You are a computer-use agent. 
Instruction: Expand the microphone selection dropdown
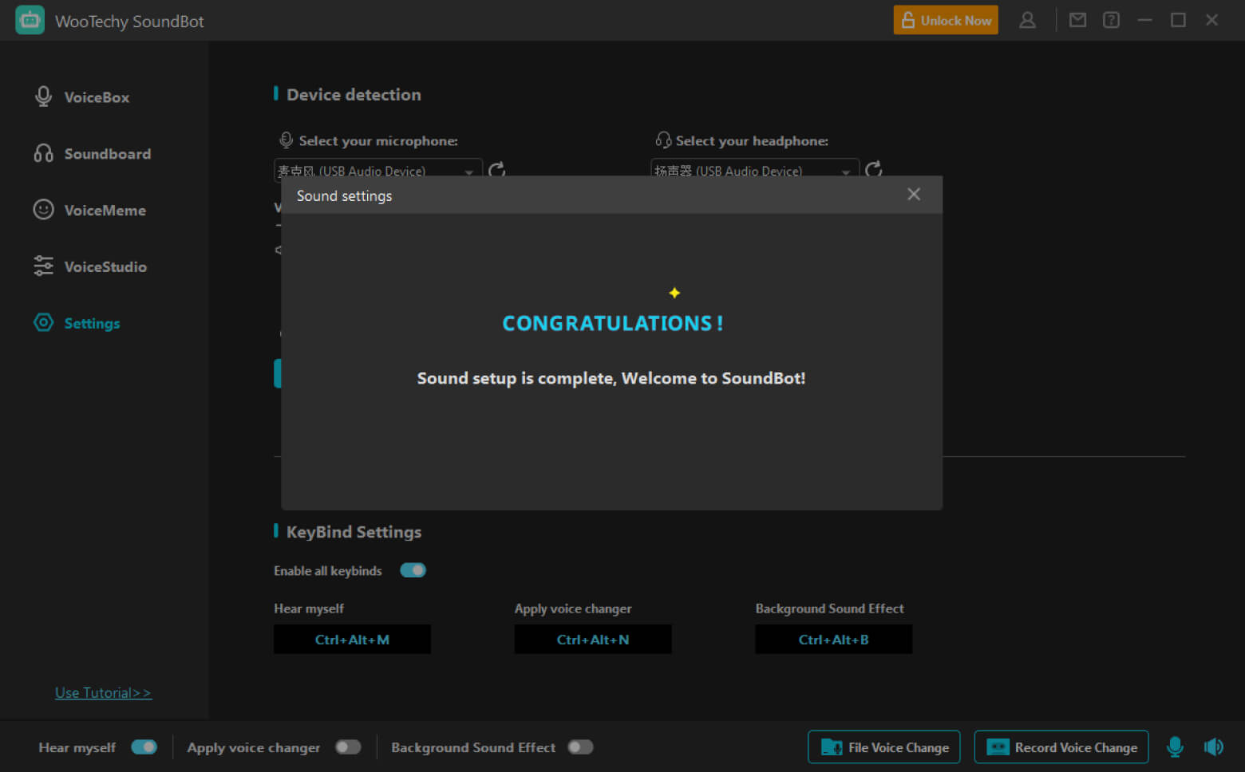[468, 171]
